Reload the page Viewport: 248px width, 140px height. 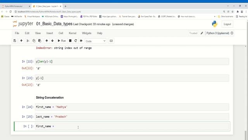pyautogui.click(x=10, y=12)
